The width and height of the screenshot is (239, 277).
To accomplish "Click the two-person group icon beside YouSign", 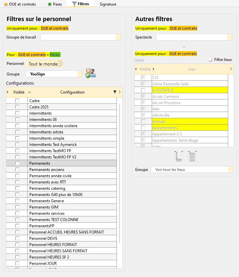I will (x=91, y=73).
